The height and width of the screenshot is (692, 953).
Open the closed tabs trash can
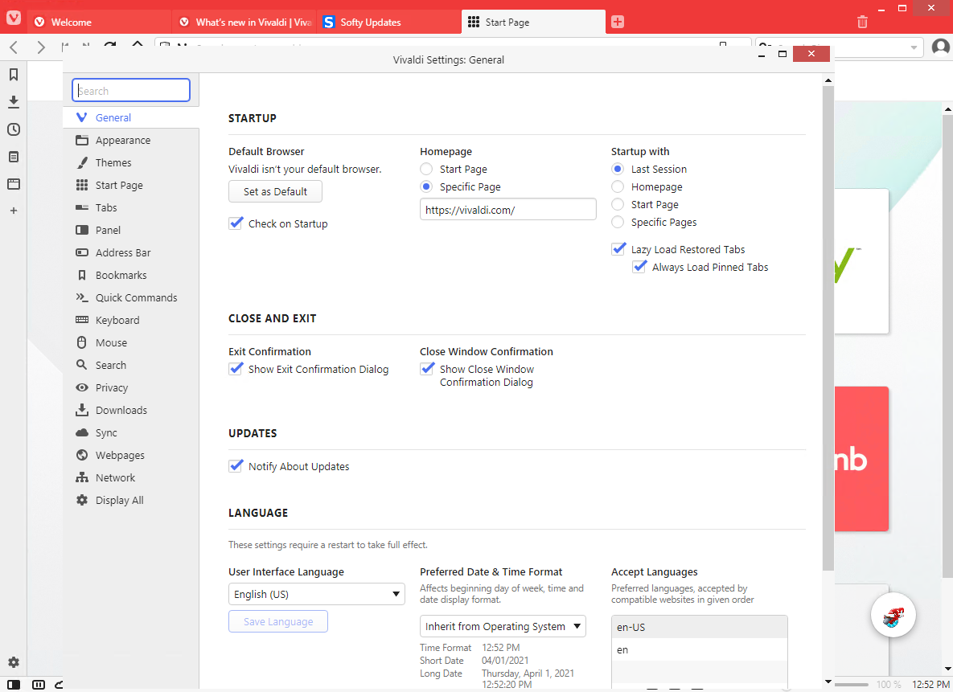862,22
